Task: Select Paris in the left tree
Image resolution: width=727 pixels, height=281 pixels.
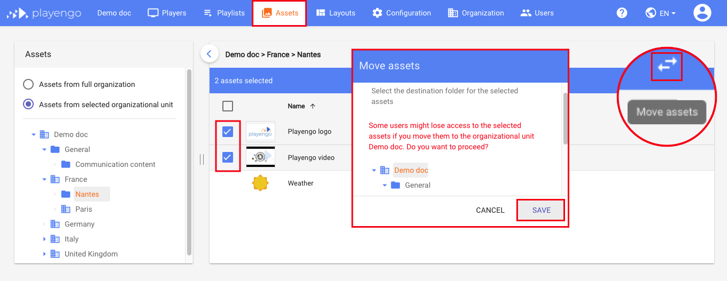Action: (84, 209)
